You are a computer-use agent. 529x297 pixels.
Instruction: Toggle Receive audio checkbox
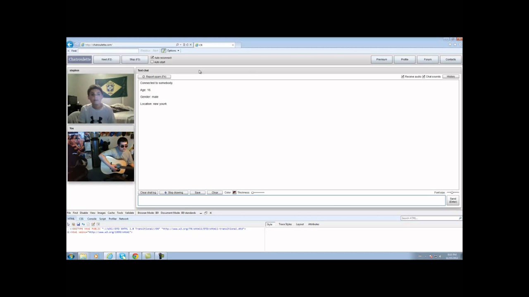[403, 77]
